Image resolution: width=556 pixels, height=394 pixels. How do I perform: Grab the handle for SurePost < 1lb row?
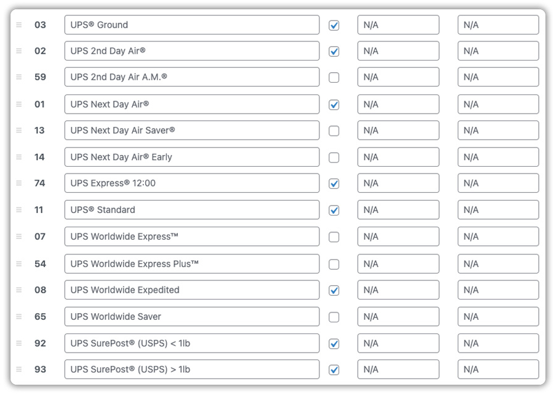click(x=19, y=343)
